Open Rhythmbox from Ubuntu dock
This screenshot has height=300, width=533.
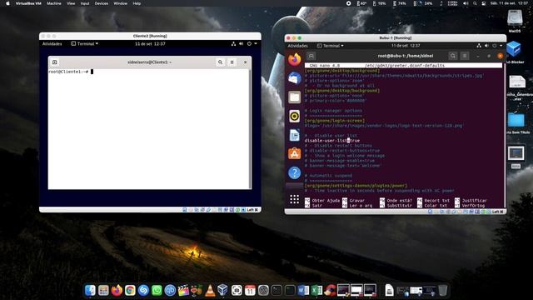(x=294, y=117)
